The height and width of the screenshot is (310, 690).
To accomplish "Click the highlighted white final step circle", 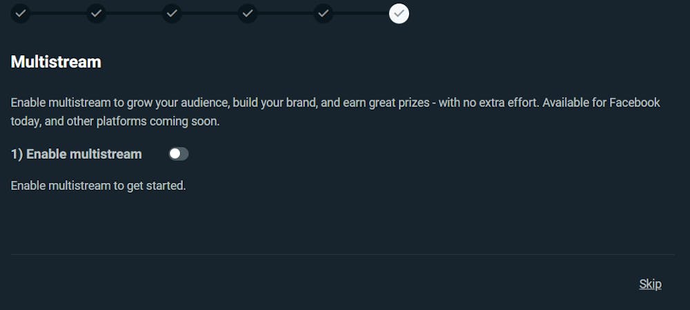I will [x=399, y=14].
